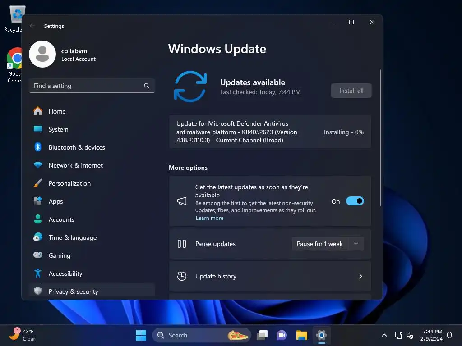Show hidden system tray icons

[x=384, y=335]
